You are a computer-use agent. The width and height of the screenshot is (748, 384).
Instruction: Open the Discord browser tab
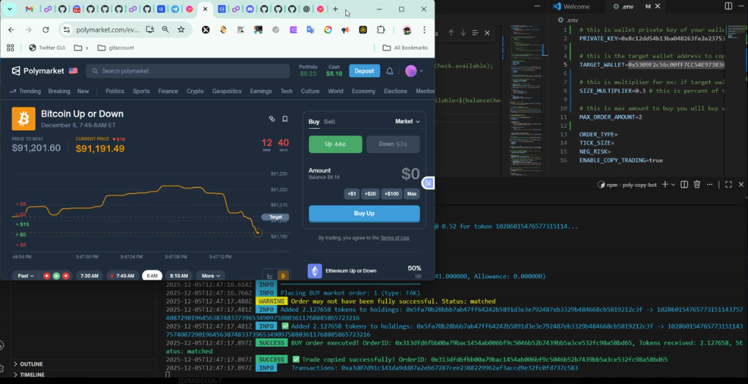[250, 9]
